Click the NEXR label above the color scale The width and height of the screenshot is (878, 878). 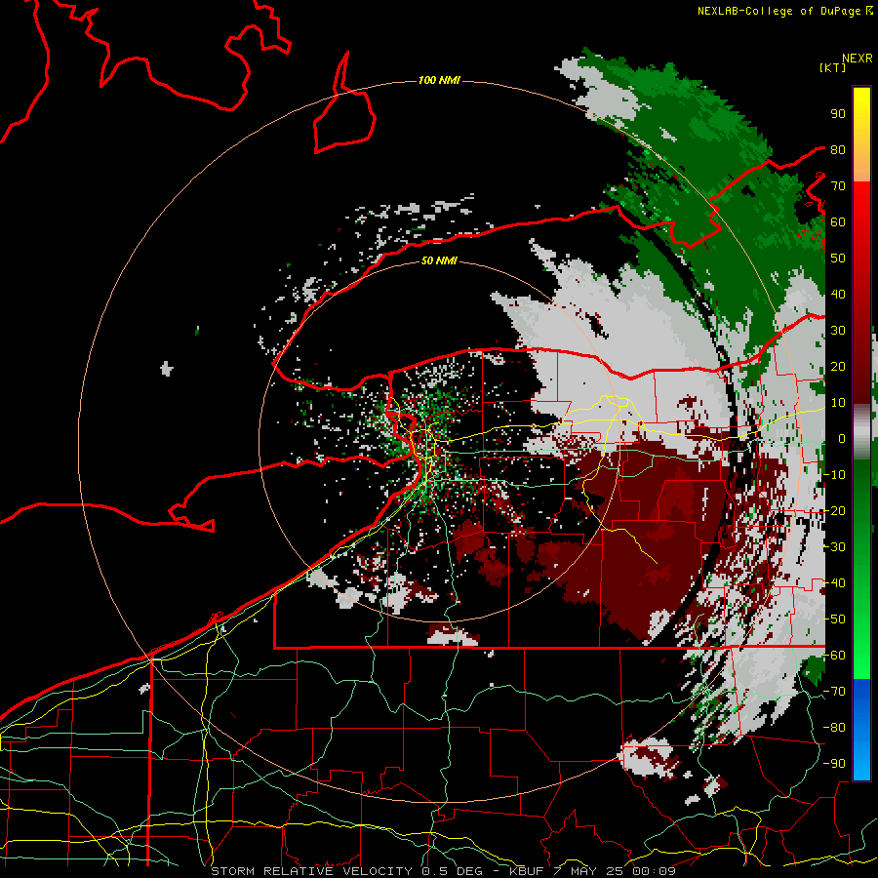tap(857, 59)
